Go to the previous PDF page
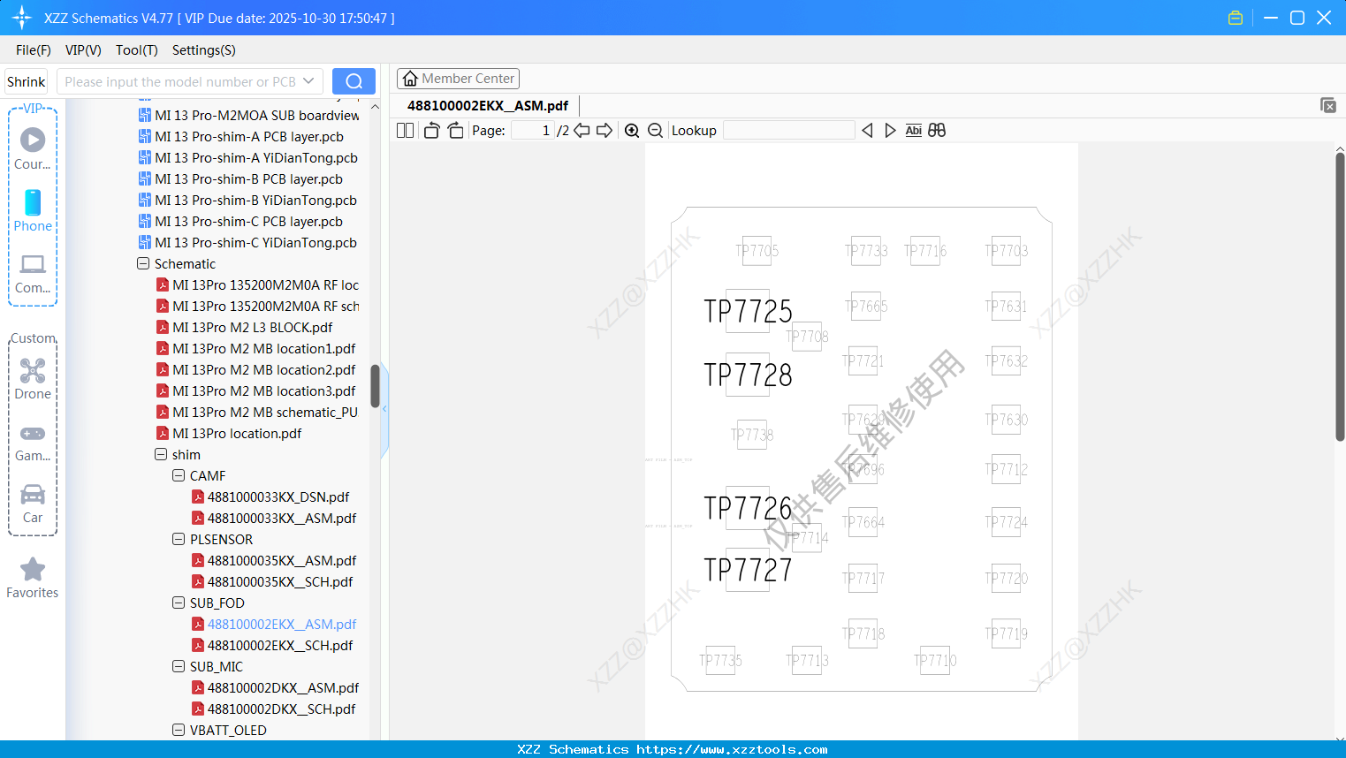The width and height of the screenshot is (1346, 758). click(x=582, y=131)
